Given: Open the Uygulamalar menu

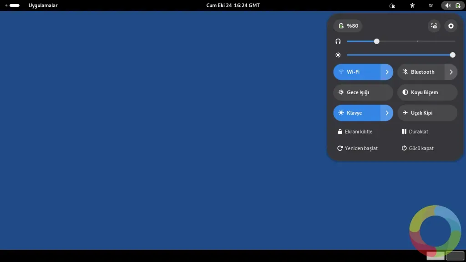Looking at the screenshot, I should [43, 5].
